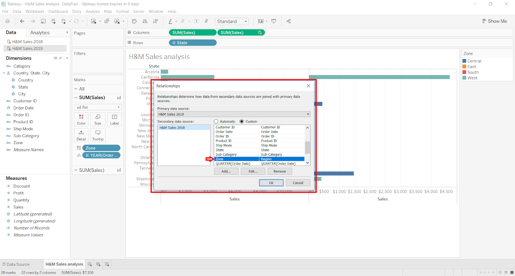Viewport: 515px width, 276px height.
Task: Collapse the Country, State, City hierarchy
Action: 4,73
